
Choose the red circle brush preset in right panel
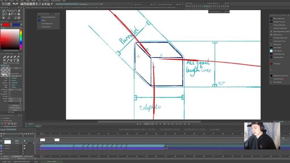pos(271,64)
